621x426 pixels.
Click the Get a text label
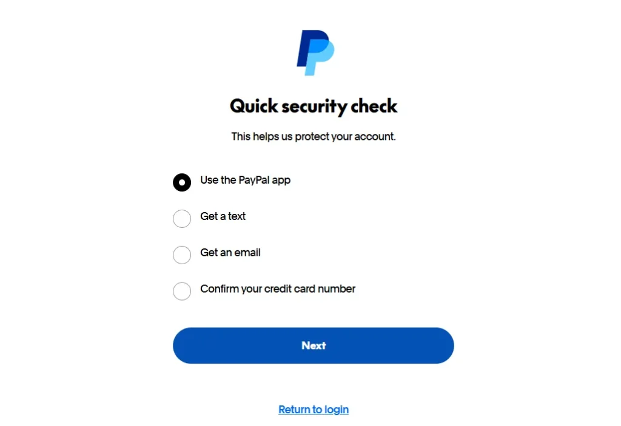click(x=223, y=216)
